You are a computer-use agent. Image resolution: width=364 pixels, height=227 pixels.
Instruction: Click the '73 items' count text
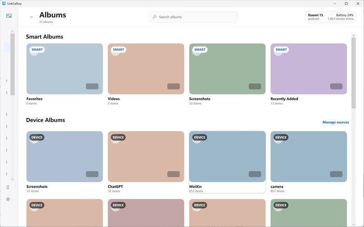pyautogui.click(x=277, y=104)
